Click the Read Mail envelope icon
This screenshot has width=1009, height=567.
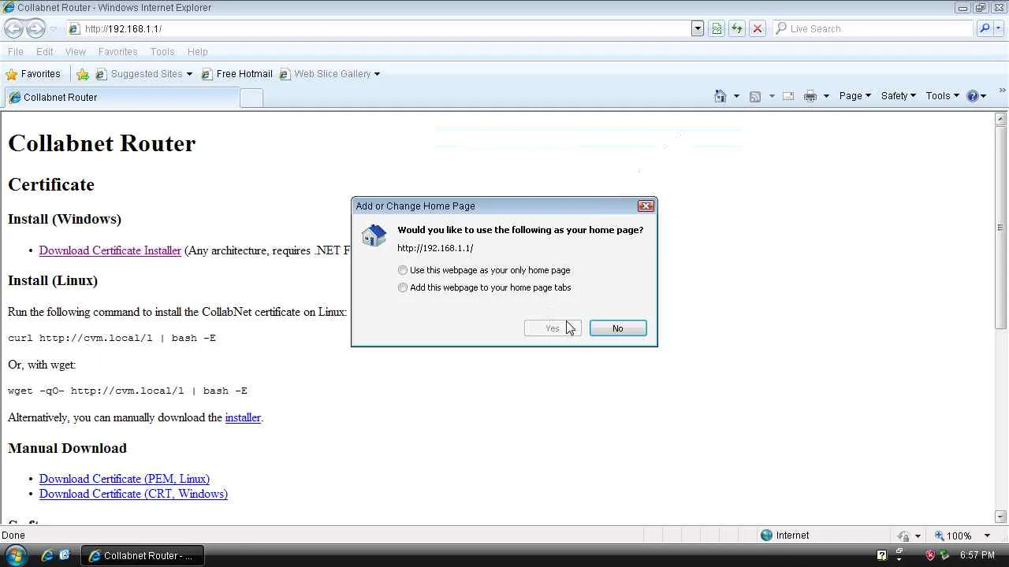click(x=787, y=96)
